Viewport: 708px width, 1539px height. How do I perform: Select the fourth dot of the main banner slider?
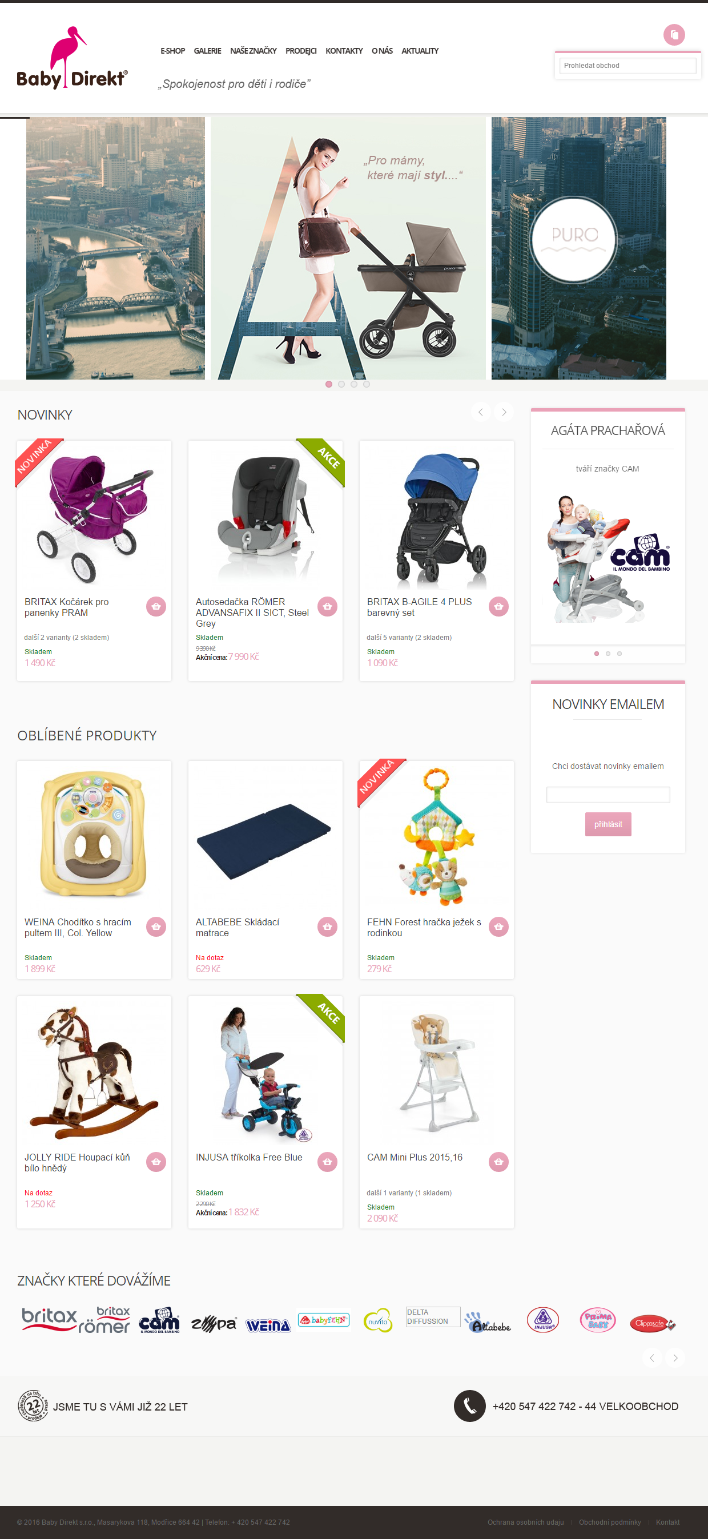point(366,384)
